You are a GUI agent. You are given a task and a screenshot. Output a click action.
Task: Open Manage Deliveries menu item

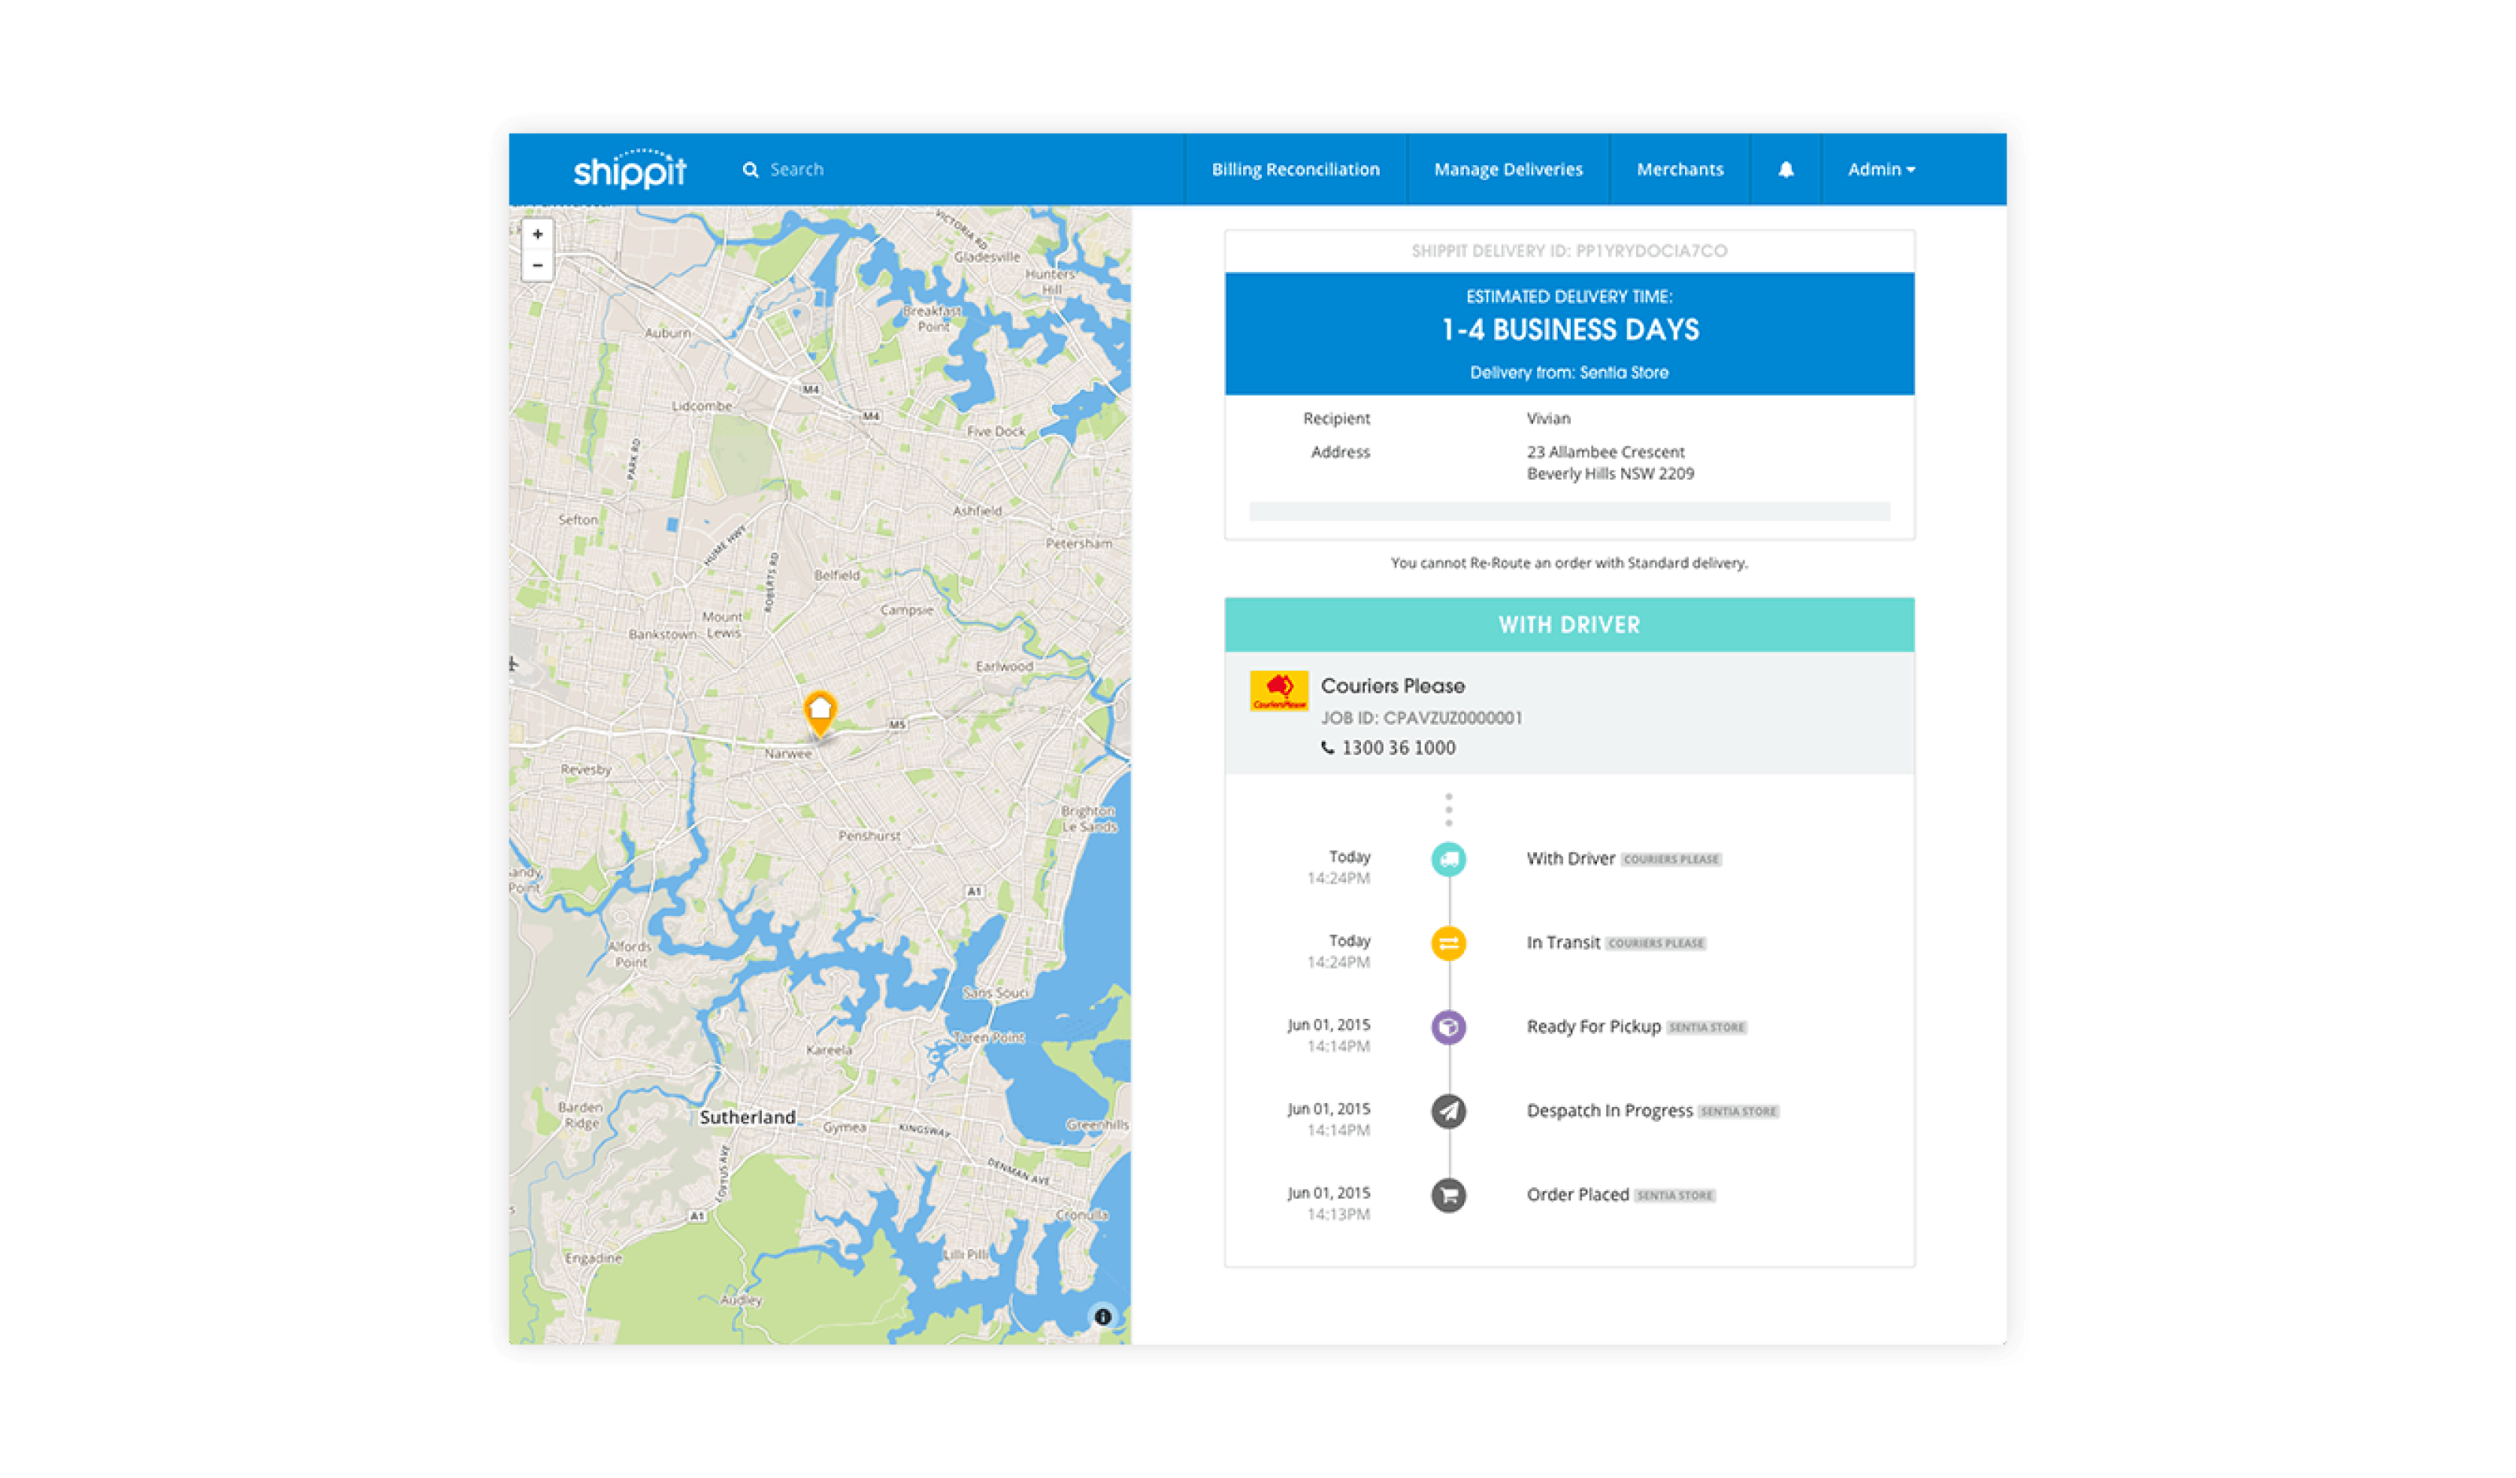pyautogui.click(x=1507, y=170)
